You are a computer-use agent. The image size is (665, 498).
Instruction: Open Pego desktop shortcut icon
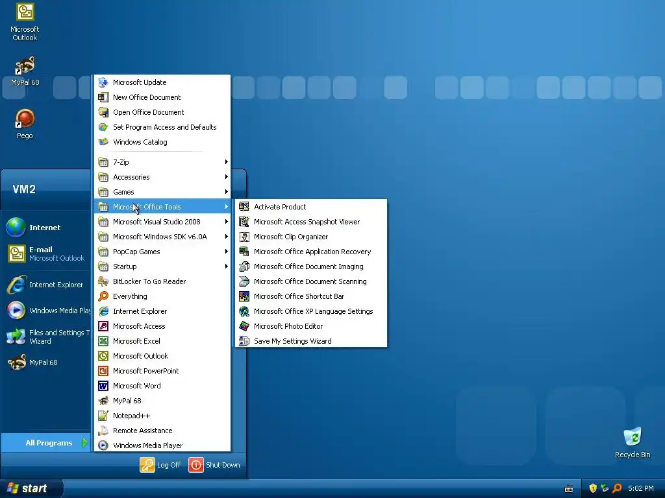(x=25, y=119)
